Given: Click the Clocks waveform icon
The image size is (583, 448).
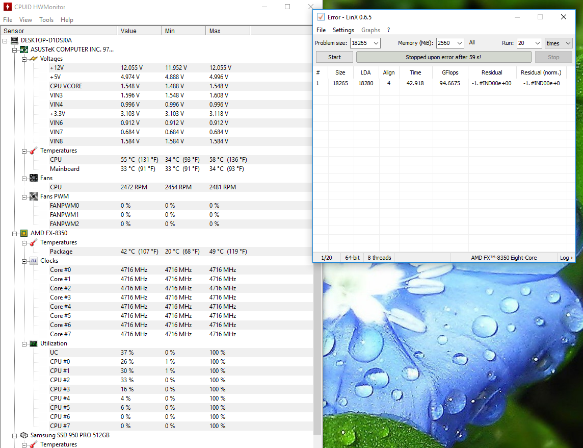Looking at the screenshot, I should (x=34, y=261).
